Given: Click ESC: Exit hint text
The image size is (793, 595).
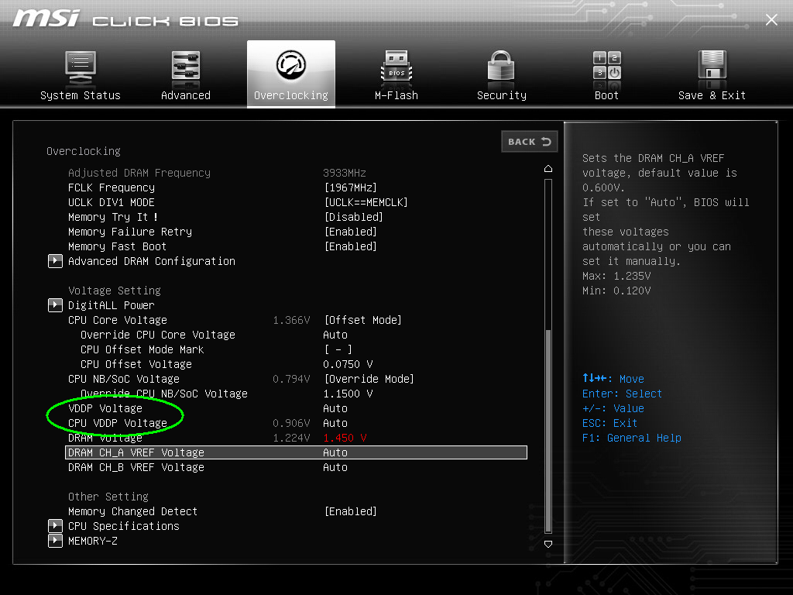Looking at the screenshot, I should [609, 423].
